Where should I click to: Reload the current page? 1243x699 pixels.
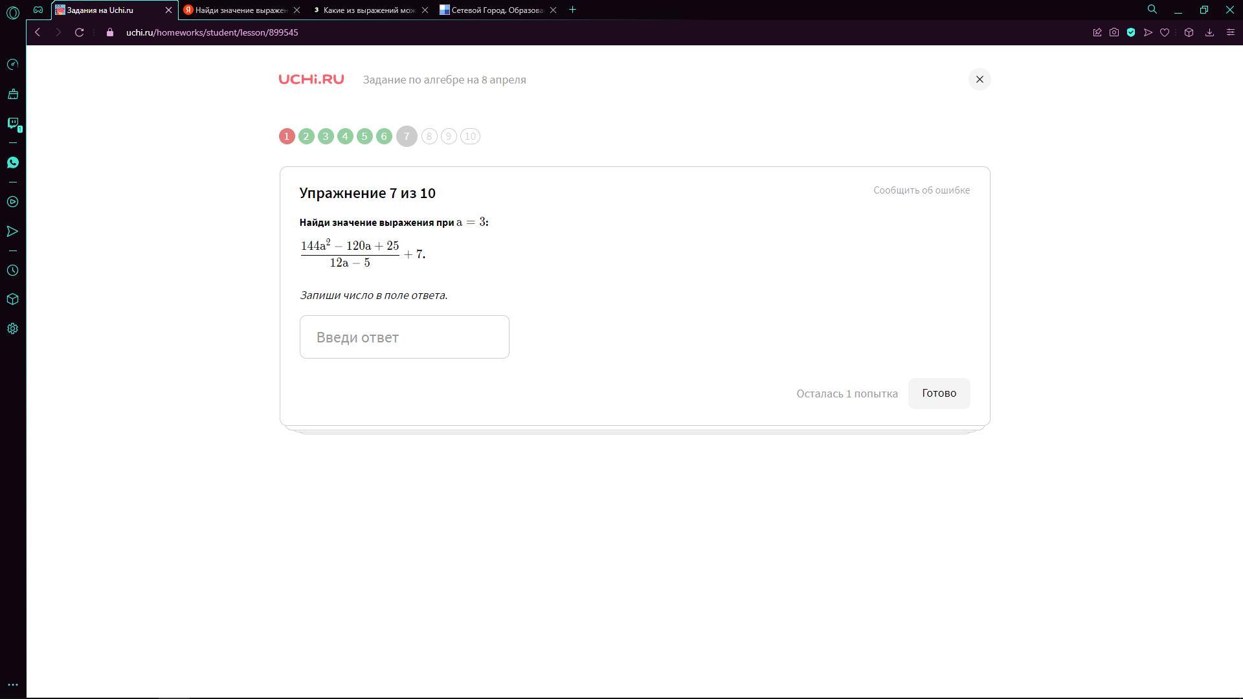pos(79,32)
